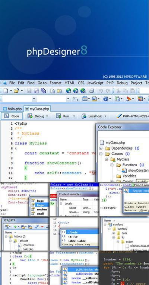
Task: Click the Open file folder icon
Action: pos(16,90)
